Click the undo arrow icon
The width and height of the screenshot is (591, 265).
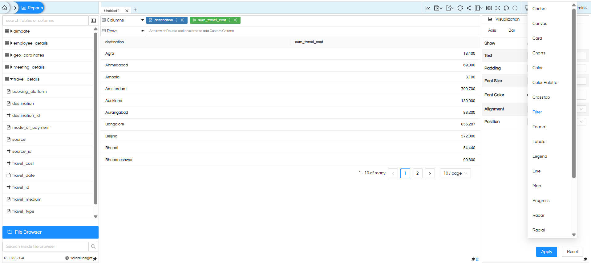click(506, 8)
